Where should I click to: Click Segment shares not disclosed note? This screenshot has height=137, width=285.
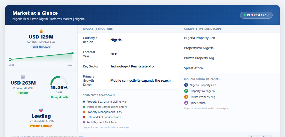click(x=107, y=127)
